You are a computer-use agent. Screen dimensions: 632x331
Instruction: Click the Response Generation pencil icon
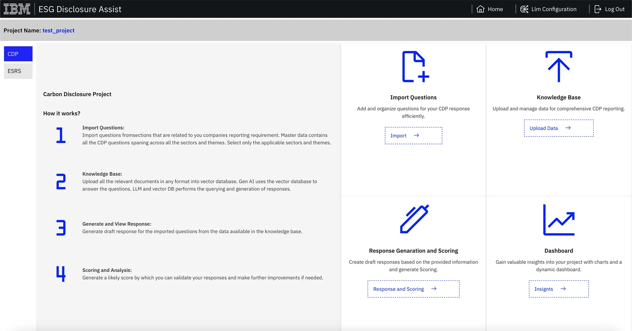pyautogui.click(x=414, y=219)
